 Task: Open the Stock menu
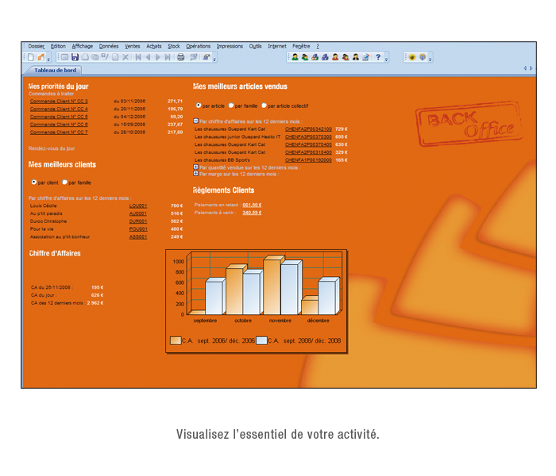pos(173,46)
